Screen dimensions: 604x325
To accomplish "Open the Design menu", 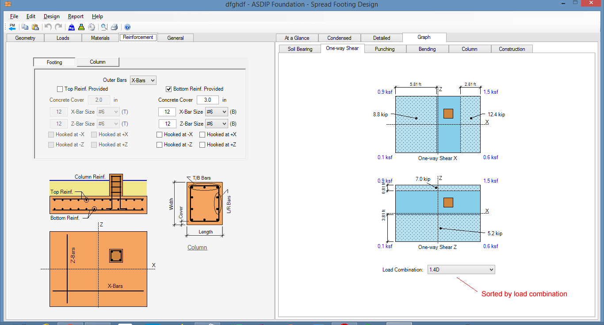I will (x=52, y=16).
